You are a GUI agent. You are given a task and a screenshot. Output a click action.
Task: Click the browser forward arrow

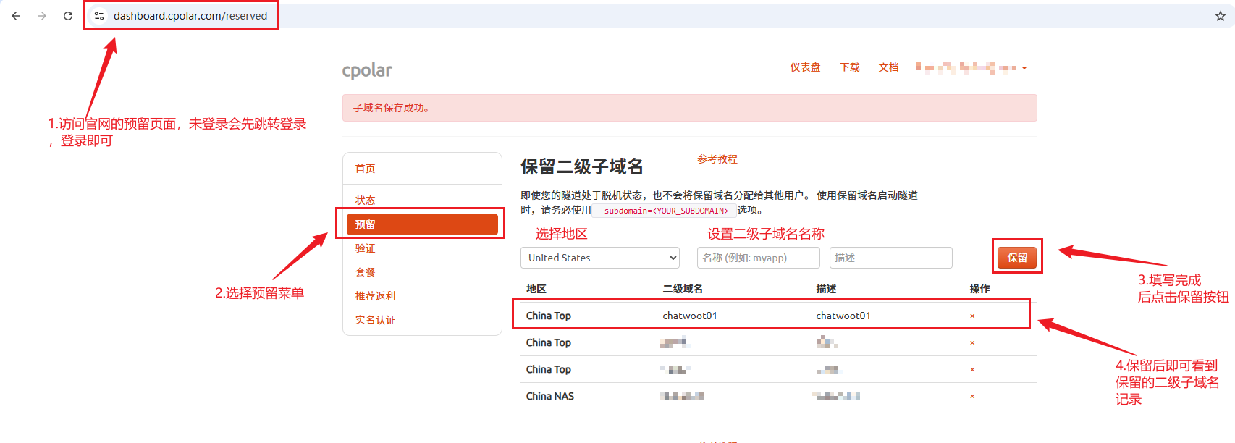coord(42,16)
